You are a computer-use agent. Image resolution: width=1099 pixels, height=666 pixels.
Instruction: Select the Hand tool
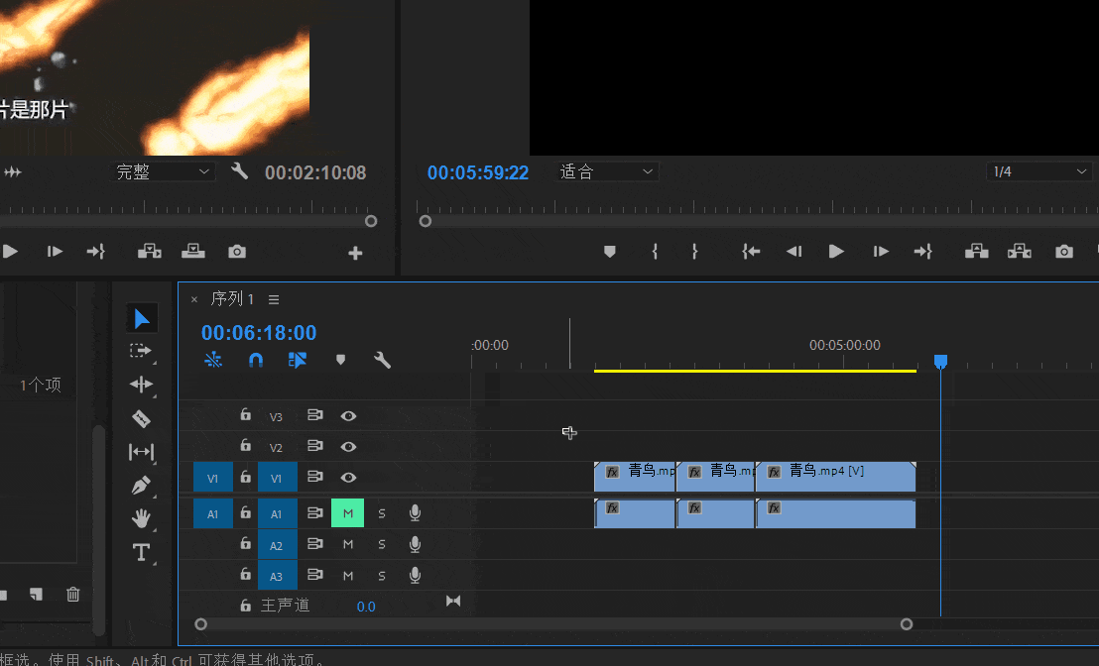(141, 518)
